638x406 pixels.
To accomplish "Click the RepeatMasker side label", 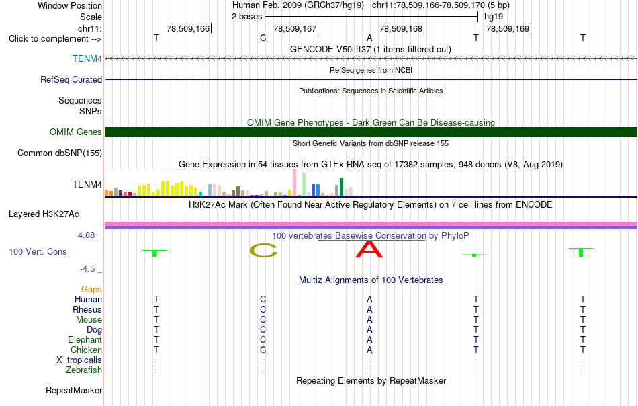I will (x=74, y=390).
